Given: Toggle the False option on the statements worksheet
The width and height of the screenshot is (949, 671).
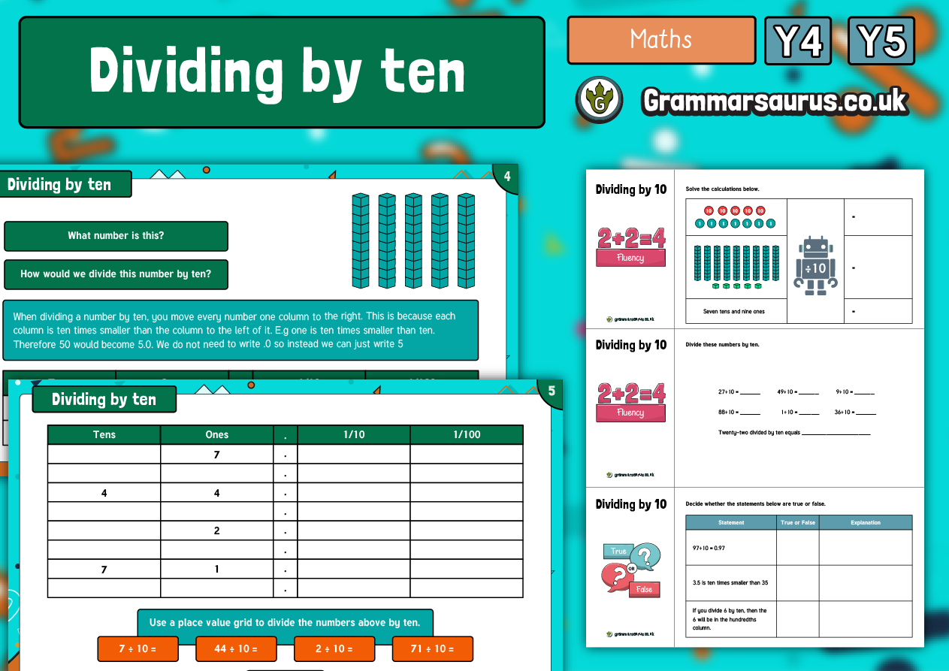Looking at the screenshot, I should click(x=644, y=590).
